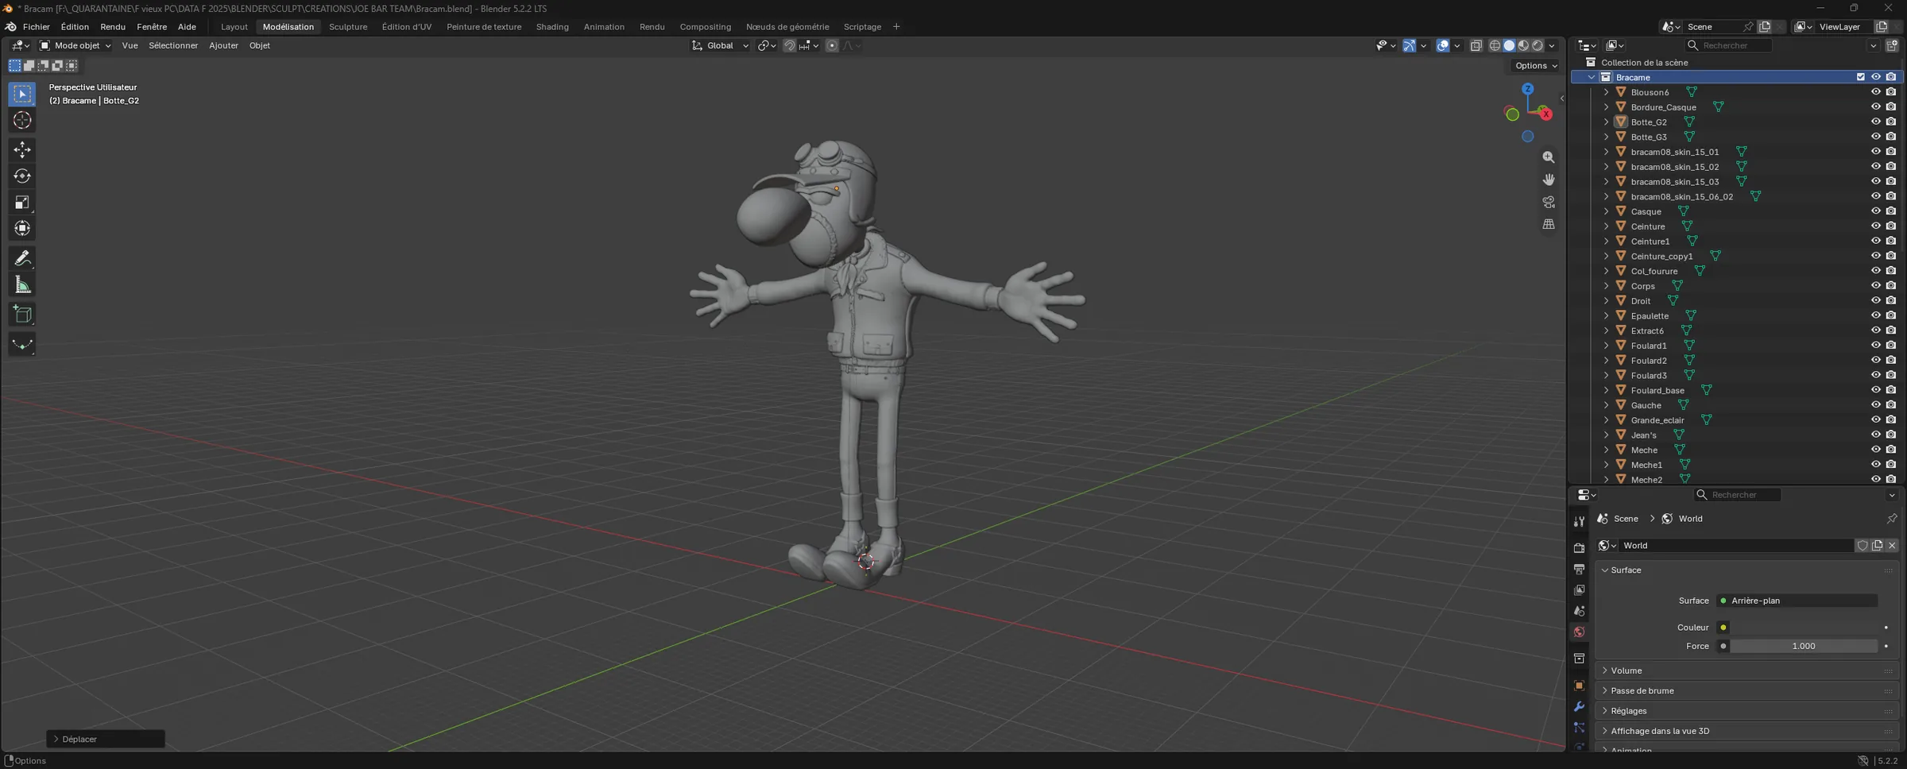Choose the Annotate pencil tool

coord(22,258)
